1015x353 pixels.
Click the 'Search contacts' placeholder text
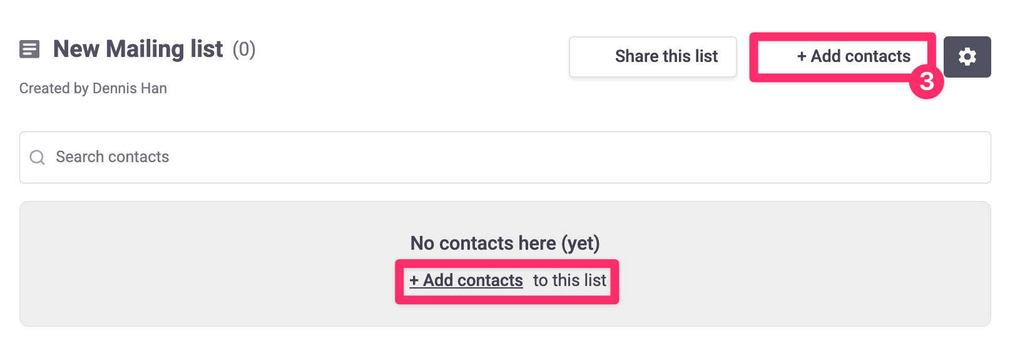[113, 156]
